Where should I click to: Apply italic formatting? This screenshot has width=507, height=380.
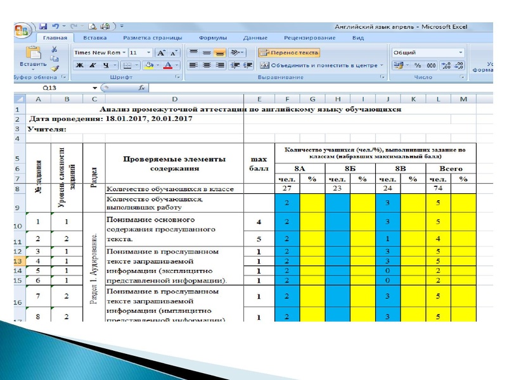(x=92, y=65)
